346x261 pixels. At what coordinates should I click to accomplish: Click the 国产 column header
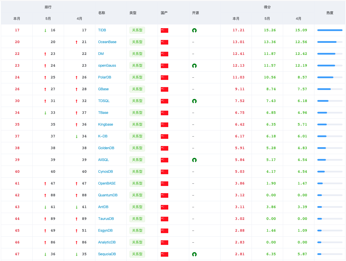pyautogui.click(x=164, y=13)
